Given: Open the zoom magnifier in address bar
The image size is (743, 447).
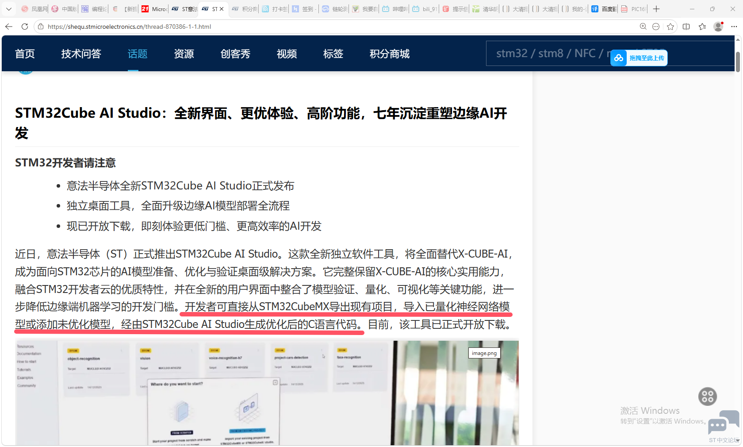Looking at the screenshot, I should click(x=643, y=27).
